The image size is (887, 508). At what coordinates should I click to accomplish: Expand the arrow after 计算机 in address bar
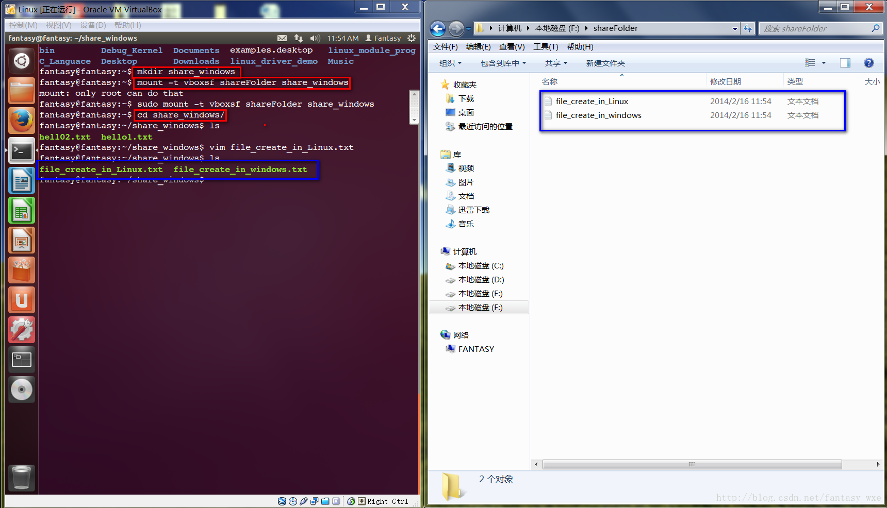pos(528,28)
